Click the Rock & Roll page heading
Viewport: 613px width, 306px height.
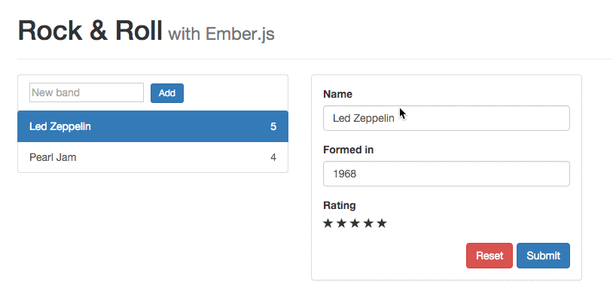90,31
